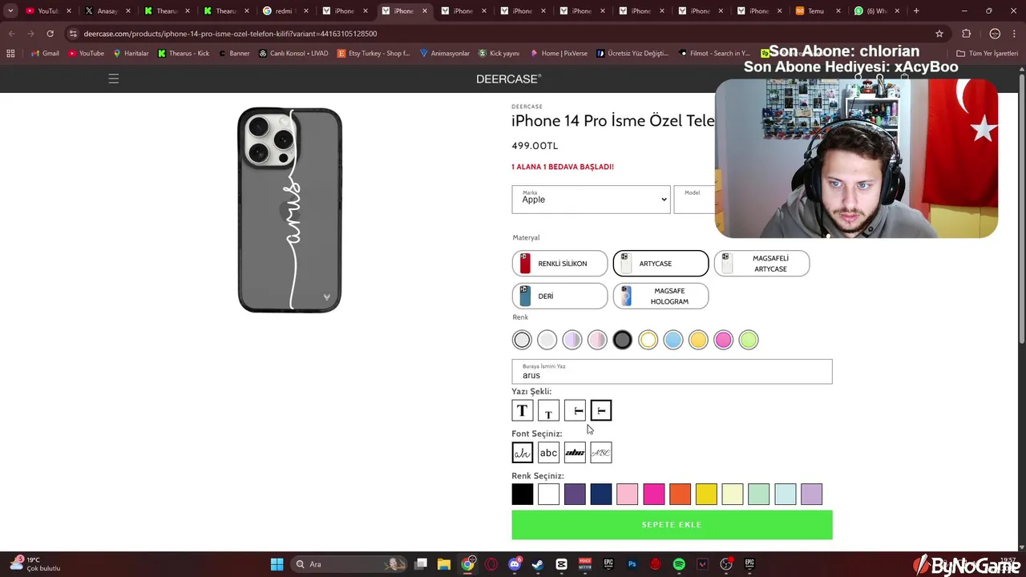Switch to the redmi Google search tab
Image resolution: width=1026 pixels, height=577 pixels.
tap(285, 11)
